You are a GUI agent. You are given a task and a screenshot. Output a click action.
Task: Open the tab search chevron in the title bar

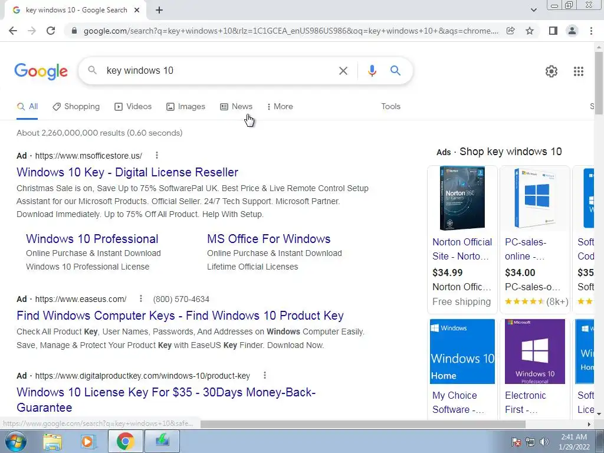(x=533, y=11)
